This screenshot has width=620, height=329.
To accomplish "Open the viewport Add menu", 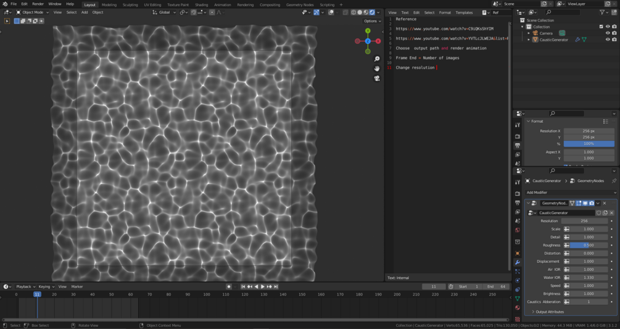I will pyautogui.click(x=85, y=12).
